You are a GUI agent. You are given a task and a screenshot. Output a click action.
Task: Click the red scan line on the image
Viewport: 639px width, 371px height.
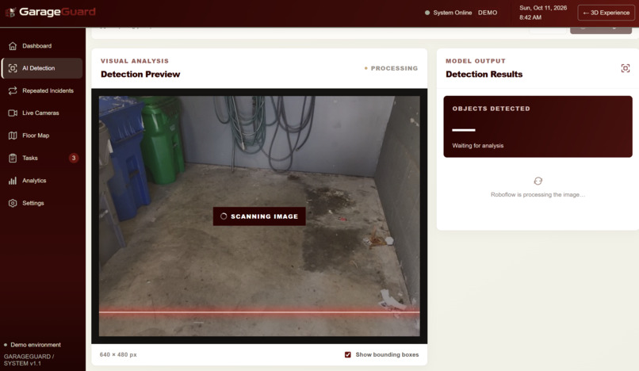tap(259, 312)
